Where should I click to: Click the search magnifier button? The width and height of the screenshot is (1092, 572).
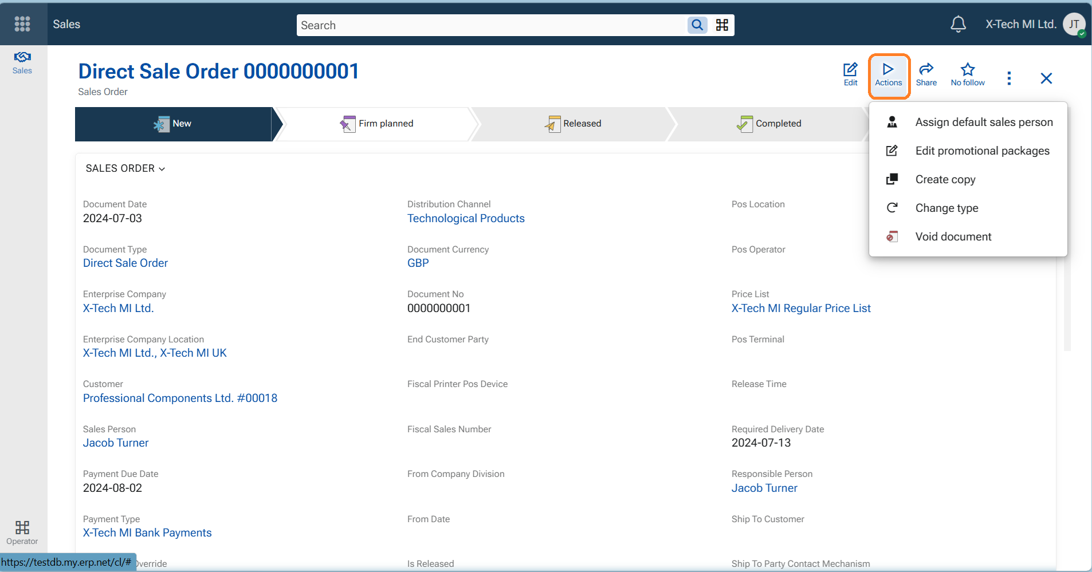point(697,25)
